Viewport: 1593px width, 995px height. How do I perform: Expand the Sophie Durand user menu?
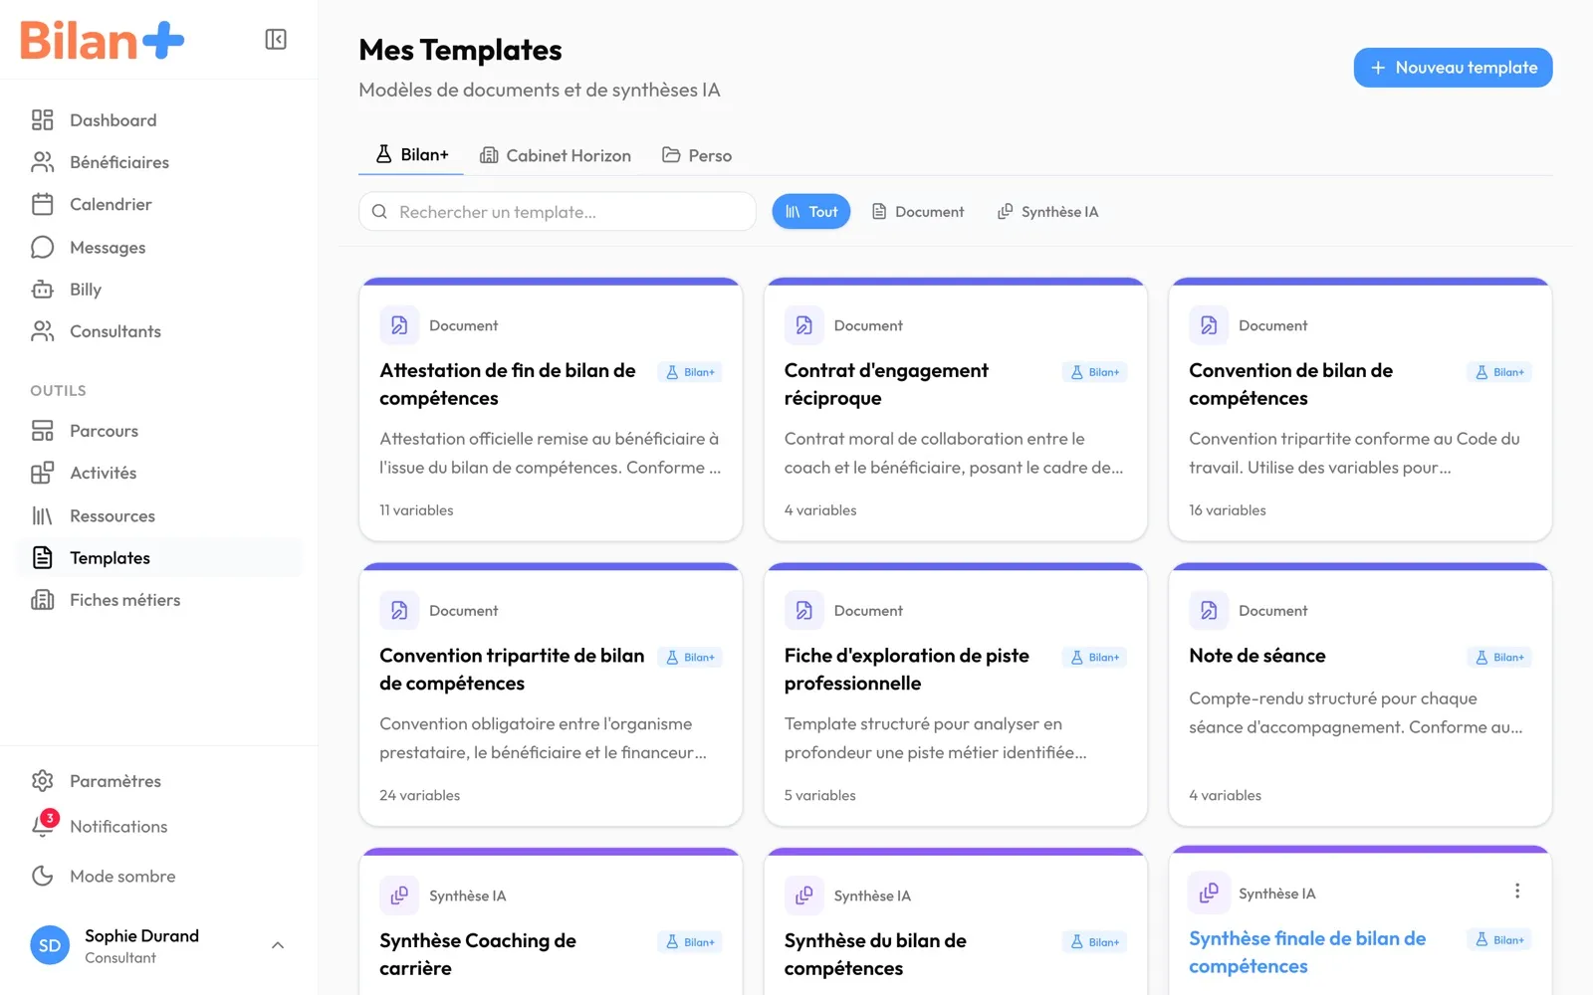click(x=159, y=945)
